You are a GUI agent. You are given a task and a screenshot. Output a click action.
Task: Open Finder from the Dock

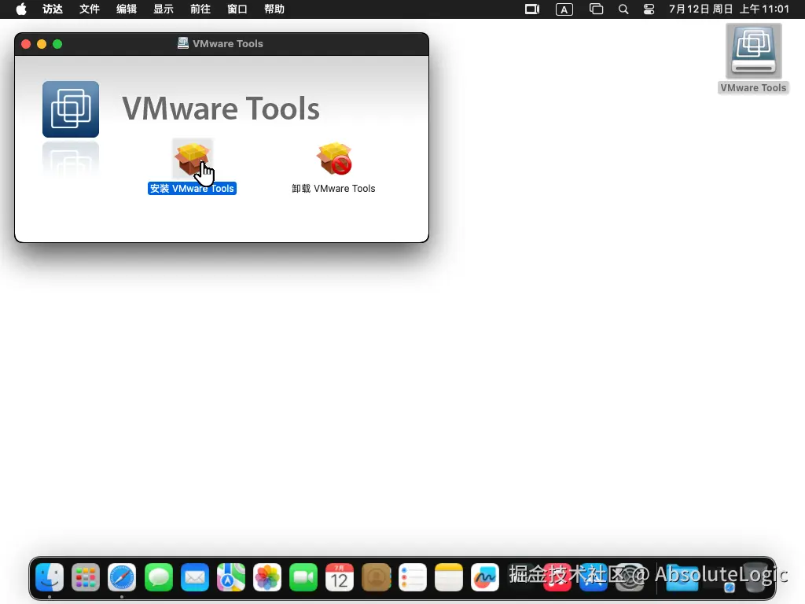(50, 577)
